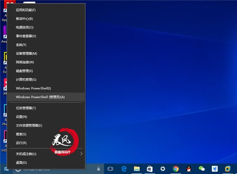Open 磁盘管理(K) from the menu
This screenshot has width=237, height=174.
pyautogui.click(x=24, y=71)
